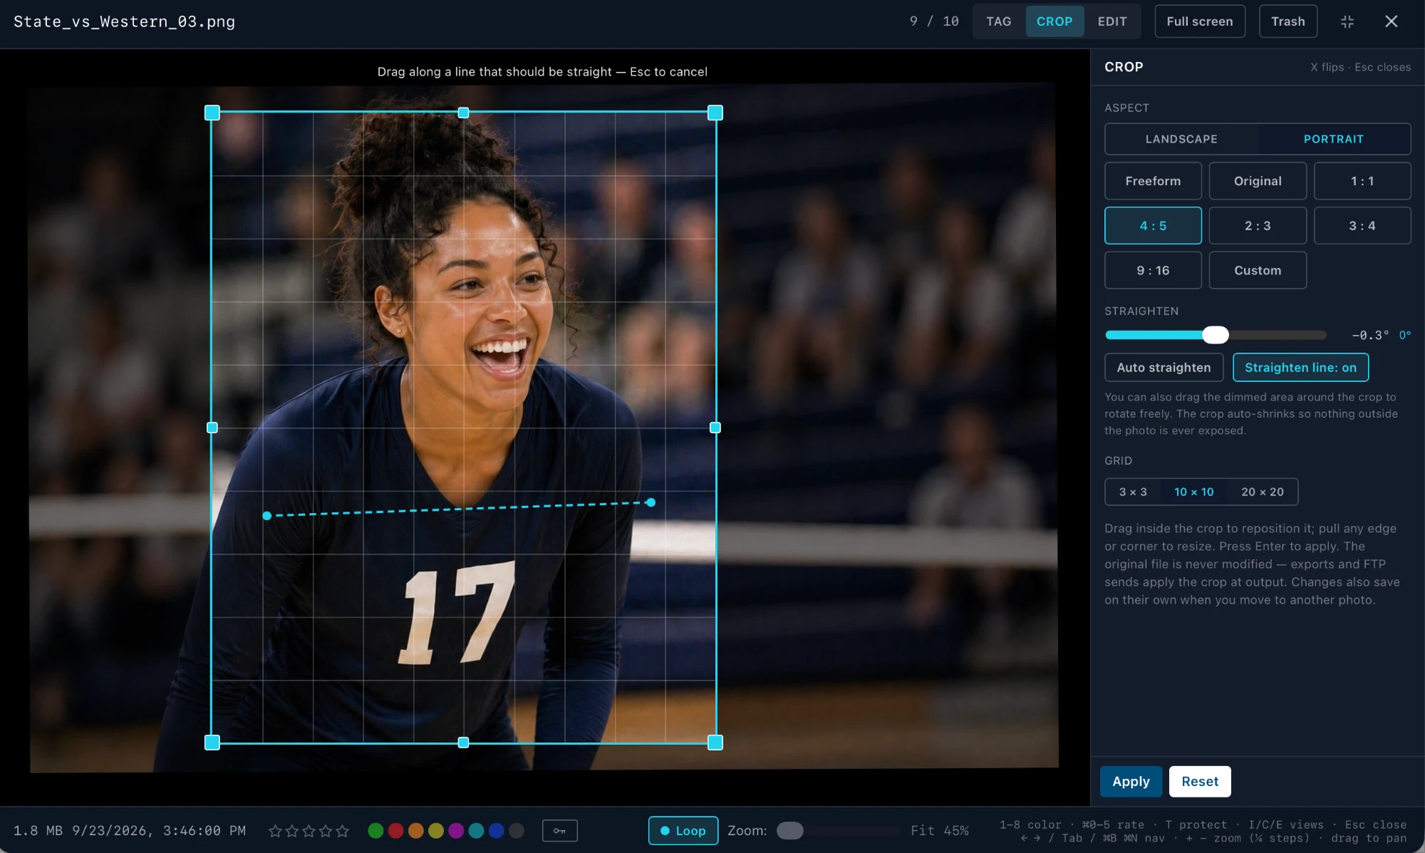Choose the 3:4 aspect ratio

click(x=1362, y=226)
